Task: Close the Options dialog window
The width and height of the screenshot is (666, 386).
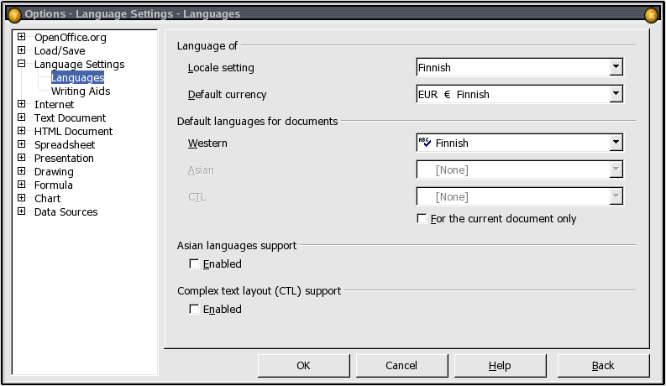Action: (x=651, y=15)
